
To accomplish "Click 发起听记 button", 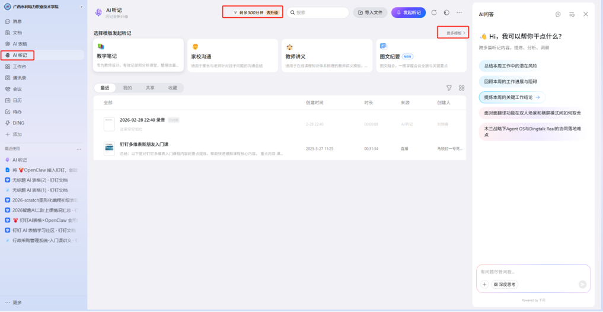I will (x=409, y=12).
